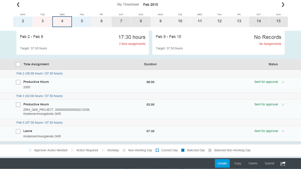Screen dimensions: 301x169
Task: Open the Feb 9 - Feb 15 week summary
Action: coord(218,42)
